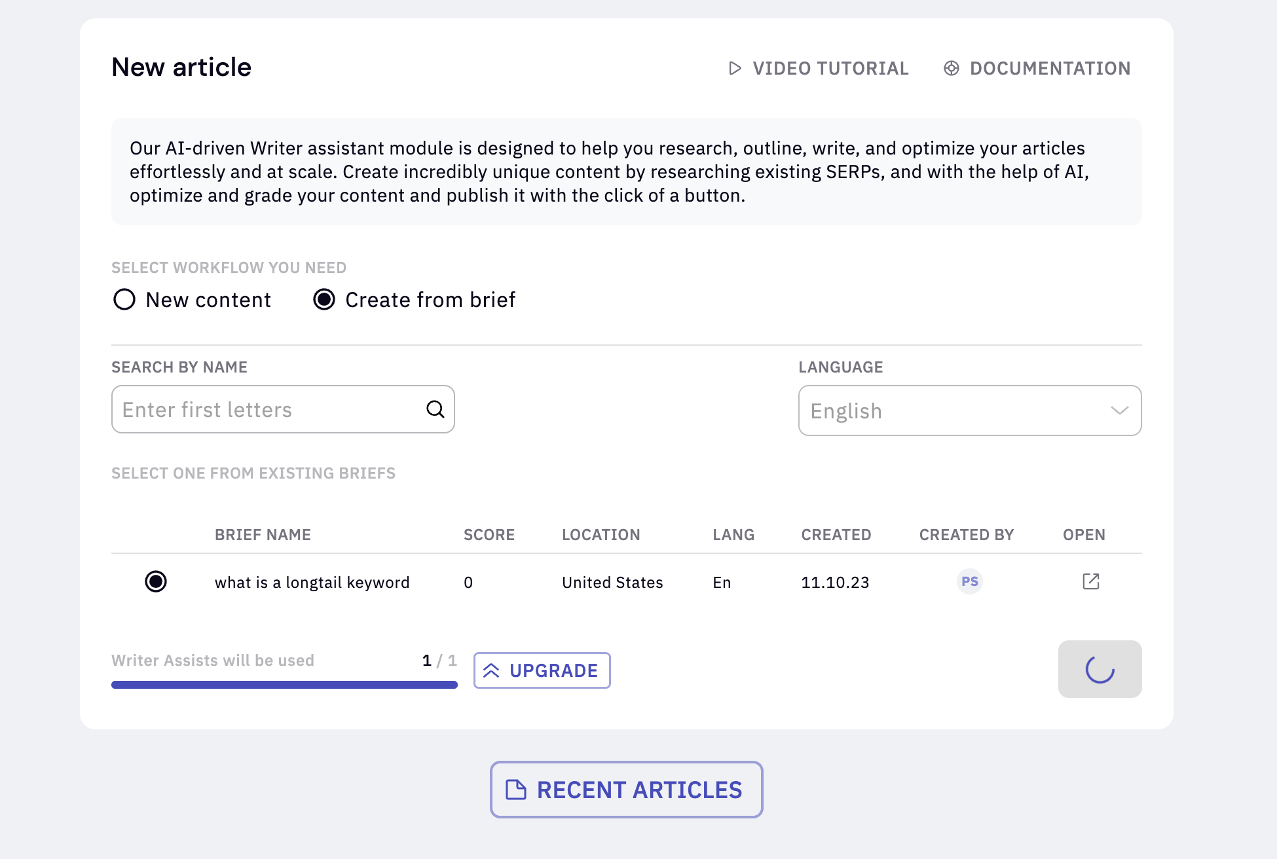Click the Brief Name column header

coord(263,535)
